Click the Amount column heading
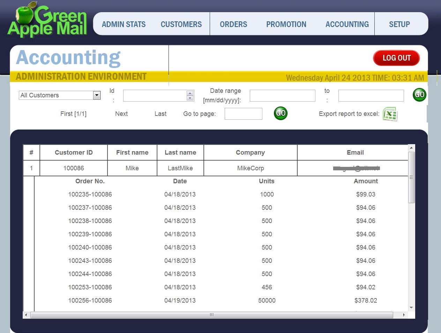This screenshot has height=333, width=441. click(x=366, y=181)
